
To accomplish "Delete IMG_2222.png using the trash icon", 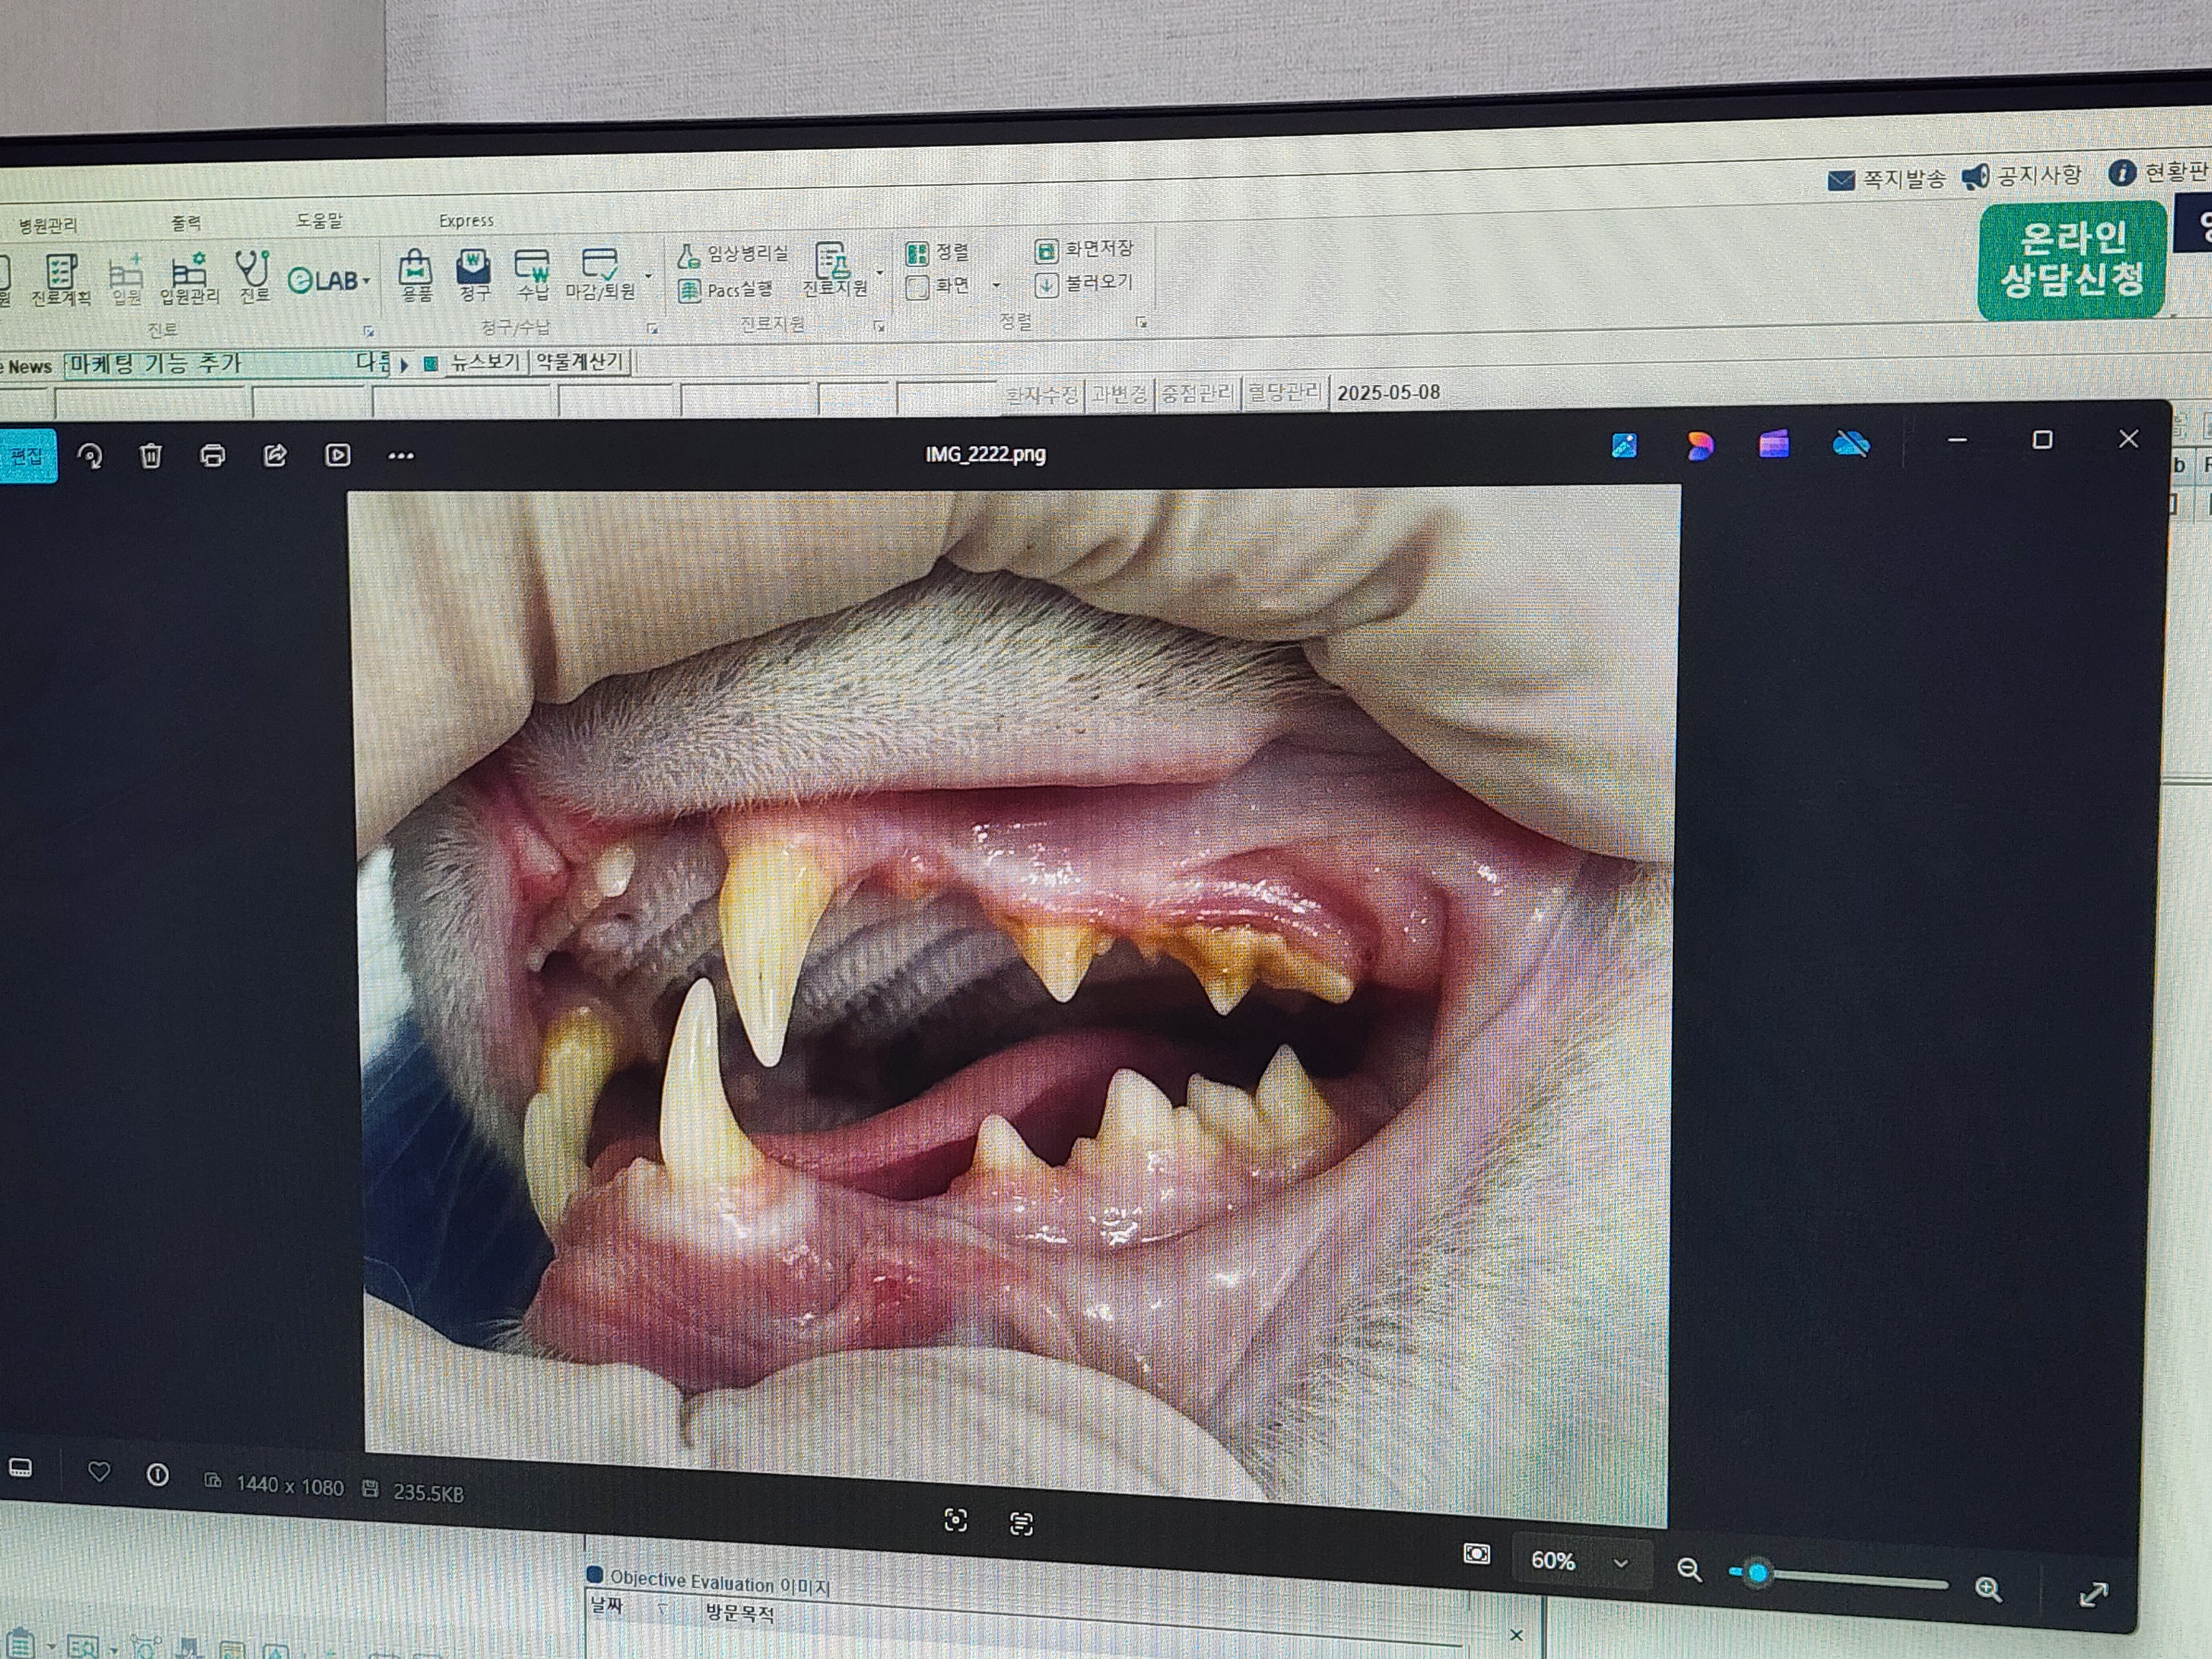I will point(150,456).
